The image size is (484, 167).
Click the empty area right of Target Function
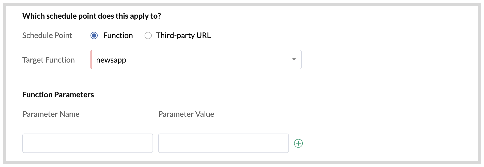point(385,59)
